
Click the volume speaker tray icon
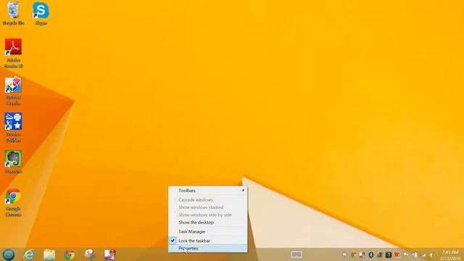[x=432, y=254]
